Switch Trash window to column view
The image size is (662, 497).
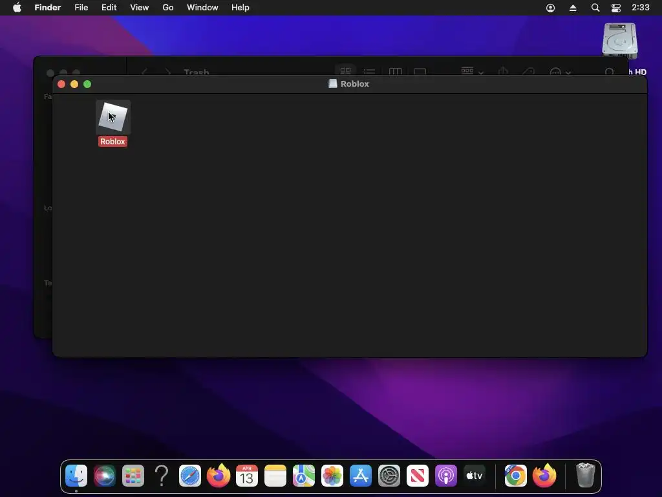(x=395, y=71)
